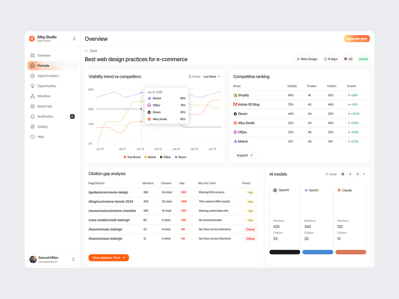Viewport: 399px width, 299px height.
Task: Click the Alloy Studio icon in the chart tooltip
Action: point(149,119)
